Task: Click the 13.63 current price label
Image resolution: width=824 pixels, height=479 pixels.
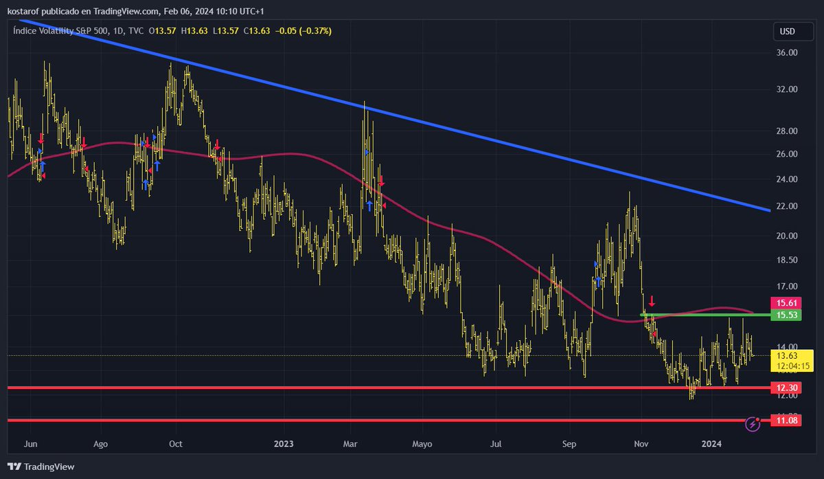Action: pos(787,355)
